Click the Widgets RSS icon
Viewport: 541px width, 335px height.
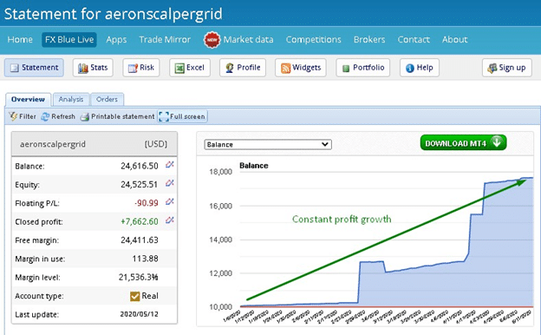pos(286,69)
